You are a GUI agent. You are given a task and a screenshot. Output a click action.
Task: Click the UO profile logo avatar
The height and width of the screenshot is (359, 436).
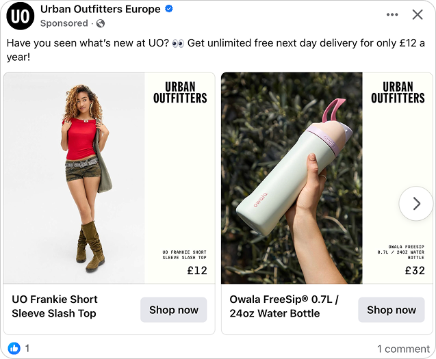21,16
